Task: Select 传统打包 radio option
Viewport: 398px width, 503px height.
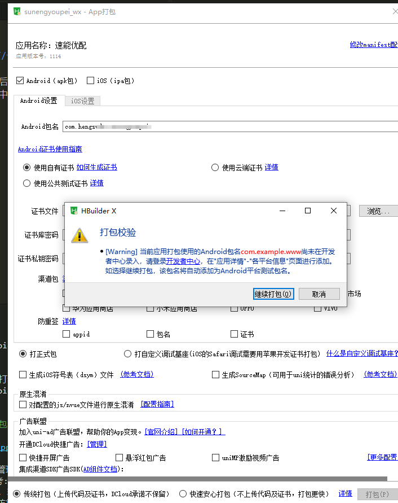Action: [x=17, y=494]
